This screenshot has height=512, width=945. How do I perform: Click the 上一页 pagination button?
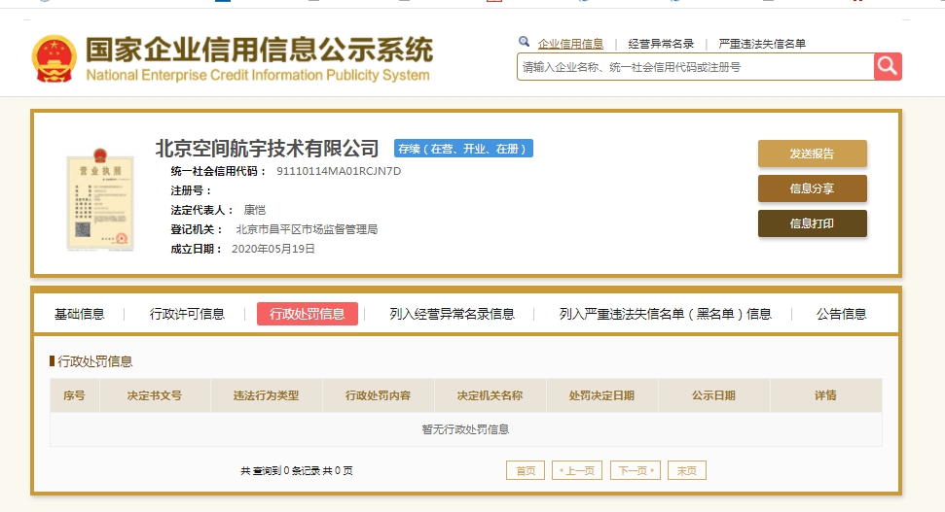[x=577, y=470]
